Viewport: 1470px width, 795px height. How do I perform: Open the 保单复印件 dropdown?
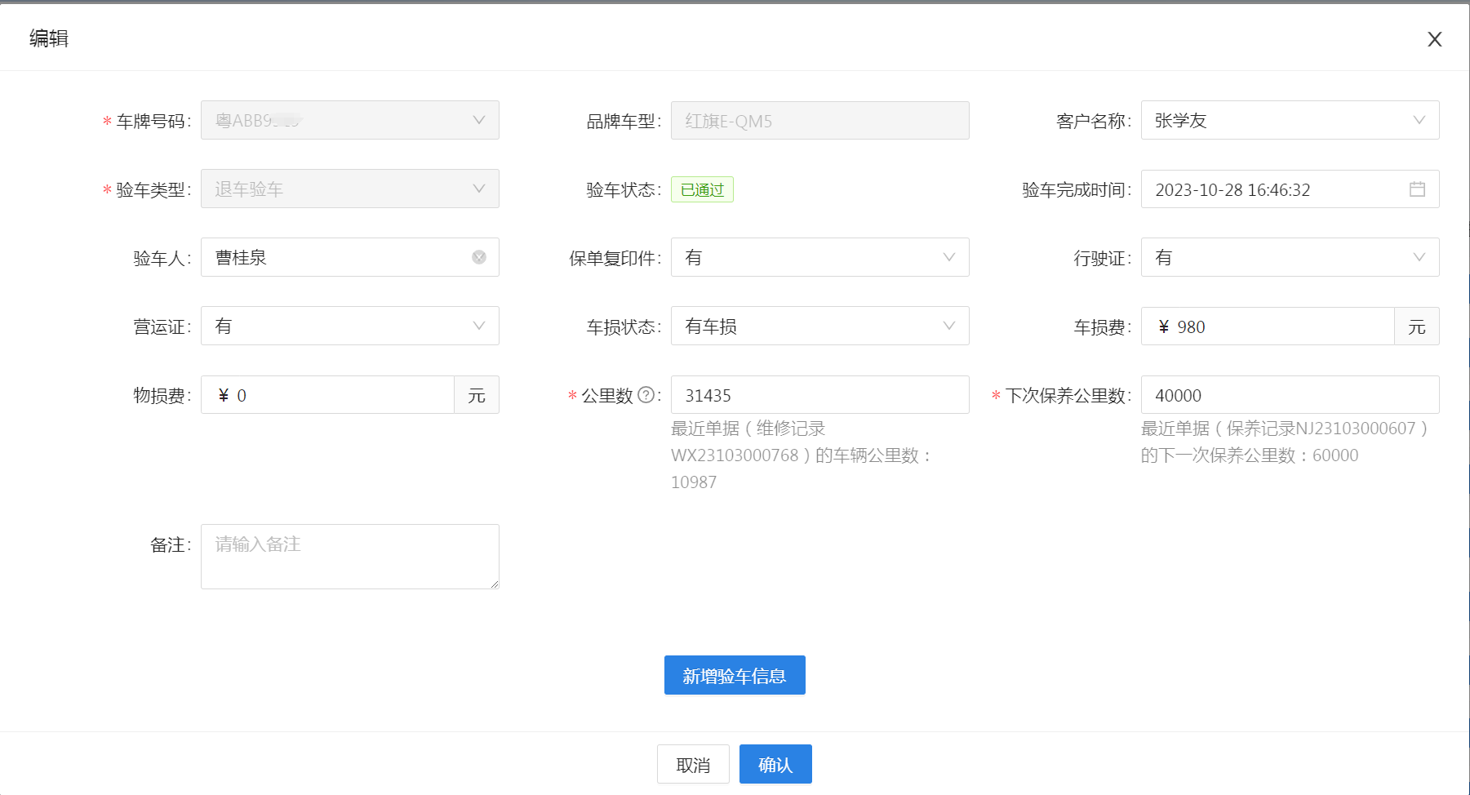coord(948,257)
